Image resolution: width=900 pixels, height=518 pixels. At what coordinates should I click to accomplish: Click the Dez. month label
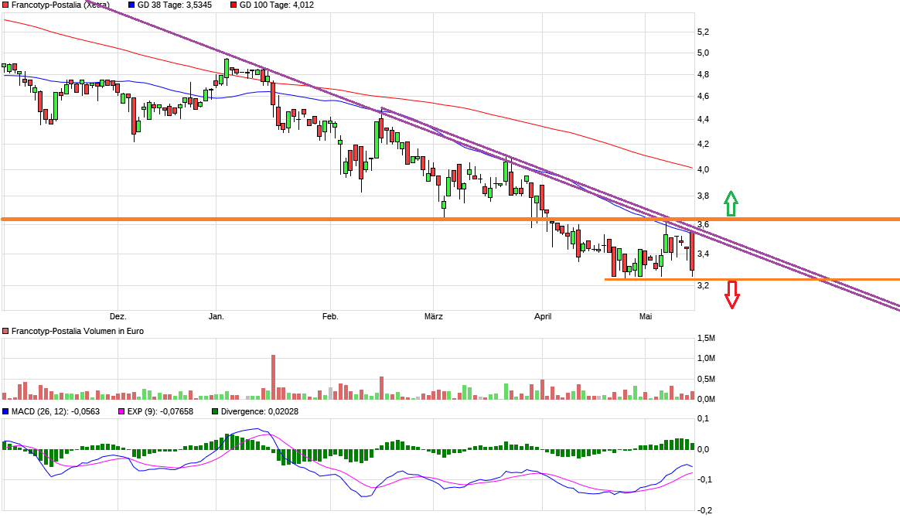pyautogui.click(x=118, y=316)
